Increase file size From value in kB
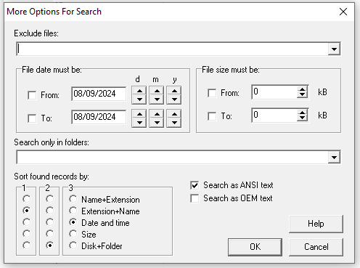 302,89
